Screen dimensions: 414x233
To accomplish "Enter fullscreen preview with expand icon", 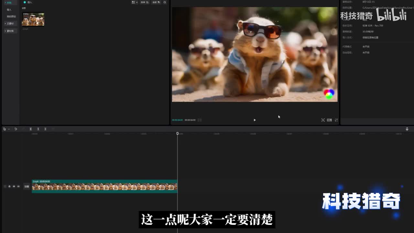I will [336, 120].
